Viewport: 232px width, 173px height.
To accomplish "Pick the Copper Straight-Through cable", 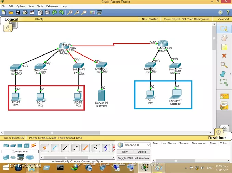I will (65, 148).
